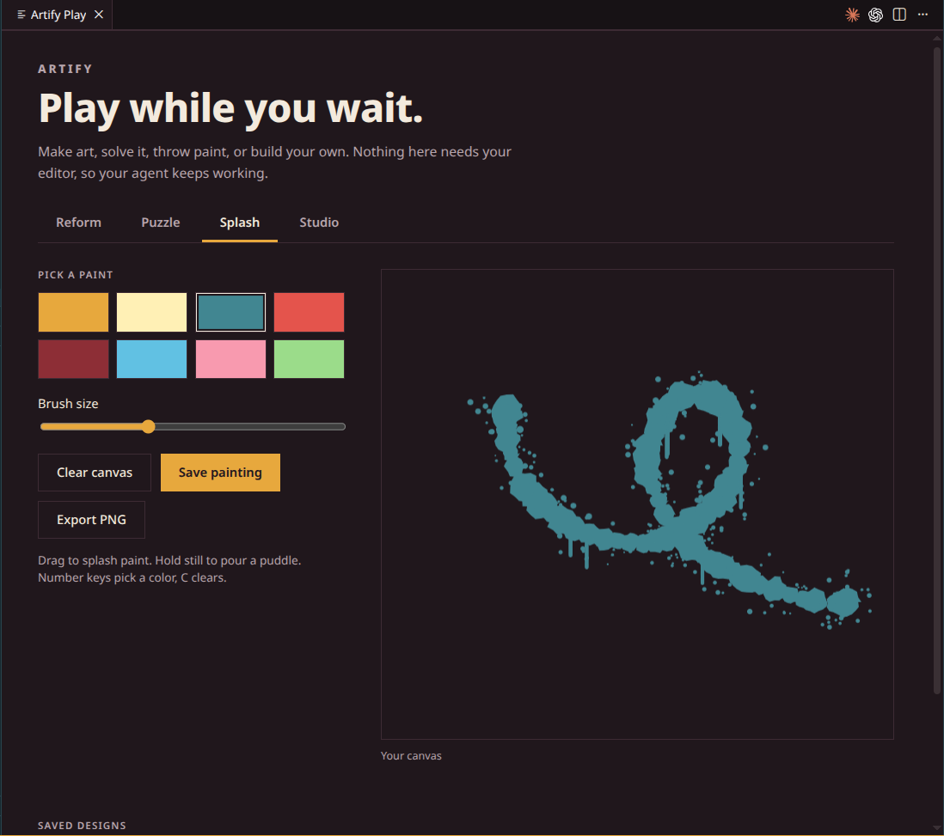The height and width of the screenshot is (836, 944).
Task: Click Export PNG button
Action: [91, 520]
